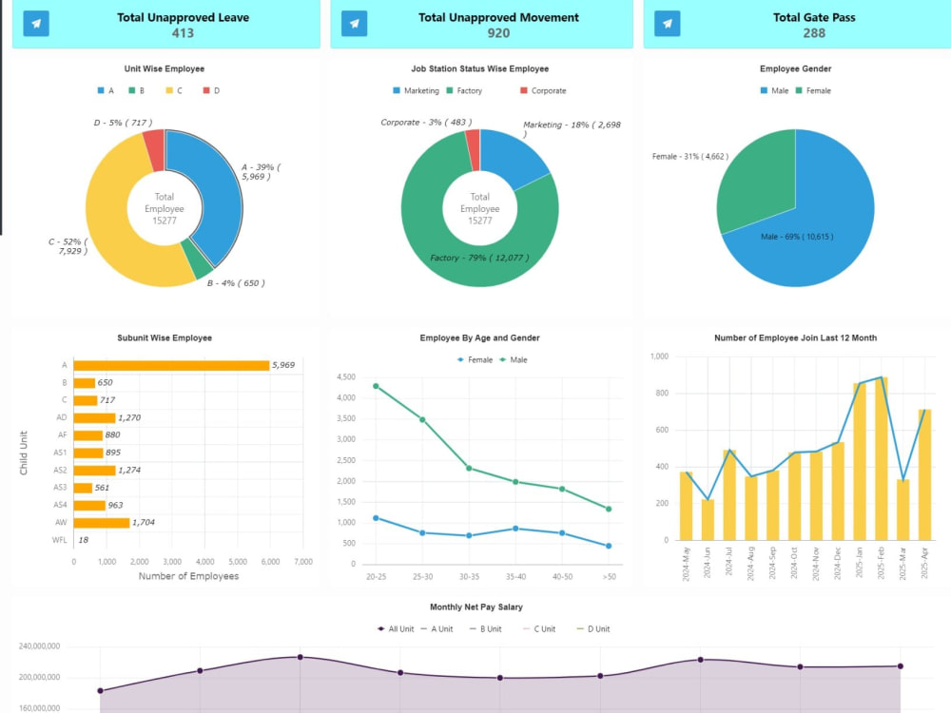Screen dimensions: 951x713
Task: Toggle All Unit series in Monthly Net Pay
Action: (x=396, y=628)
